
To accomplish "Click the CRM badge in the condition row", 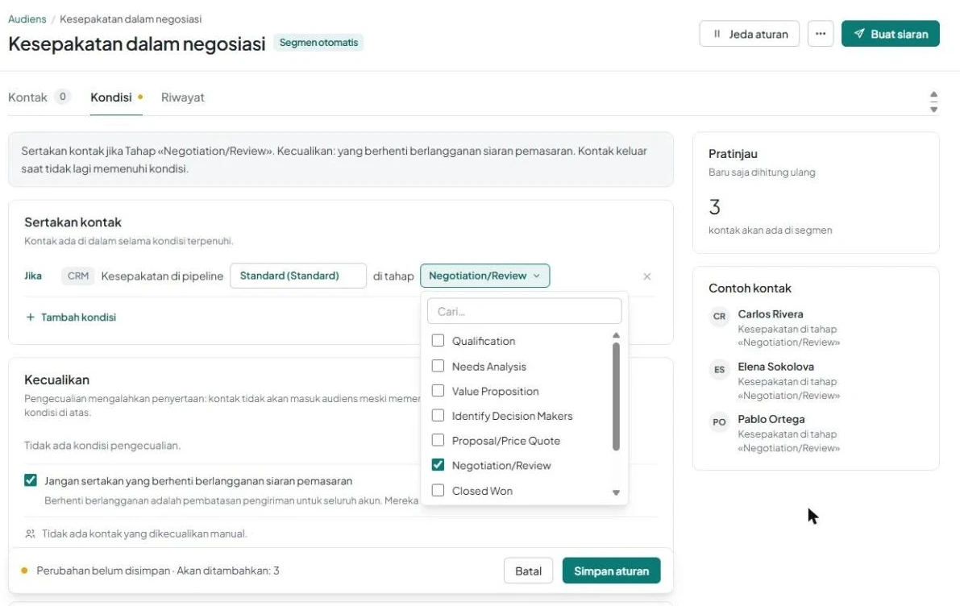I will pos(77,276).
